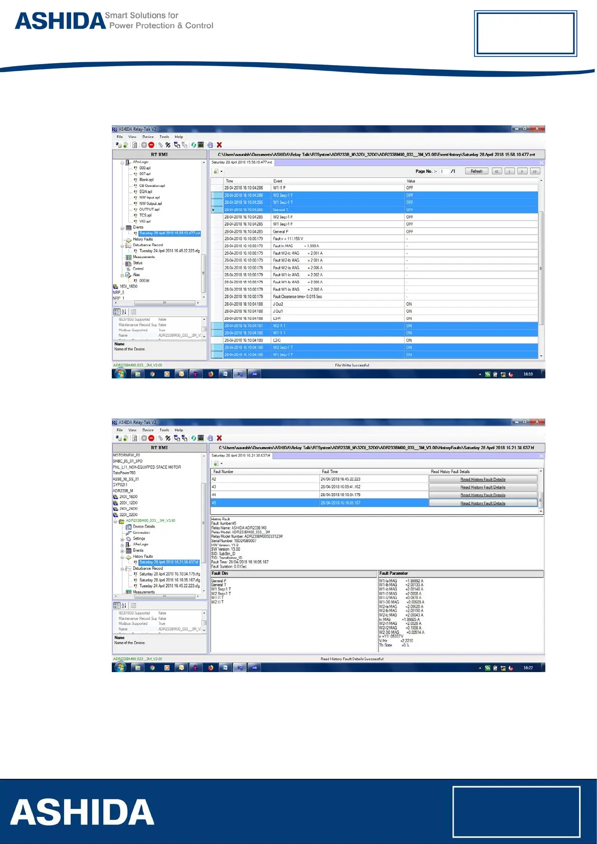Open Help menu in lower Relay-Talk window
Screen dimensions: 597x844
coord(179,430)
